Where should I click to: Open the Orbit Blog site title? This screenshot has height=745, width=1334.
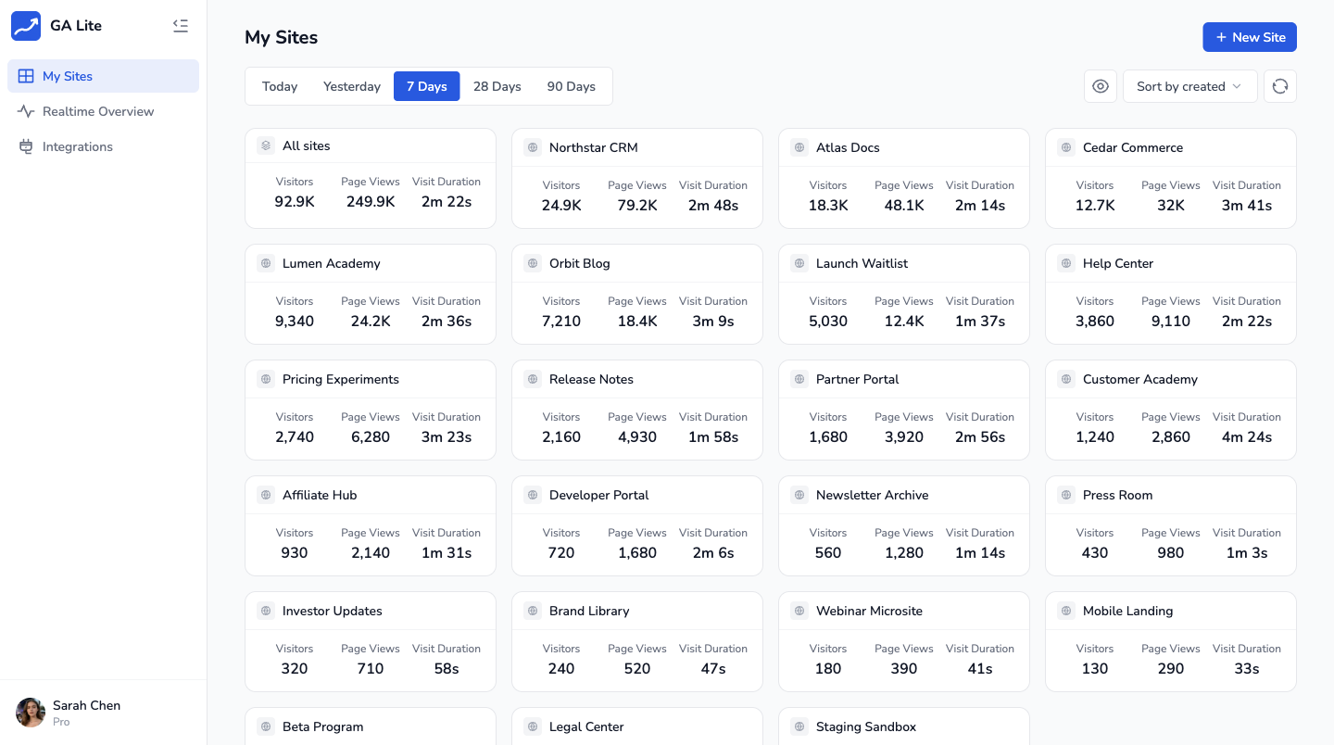[x=580, y=263]
